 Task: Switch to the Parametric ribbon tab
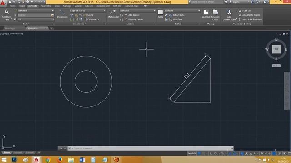tap(46, 6)
